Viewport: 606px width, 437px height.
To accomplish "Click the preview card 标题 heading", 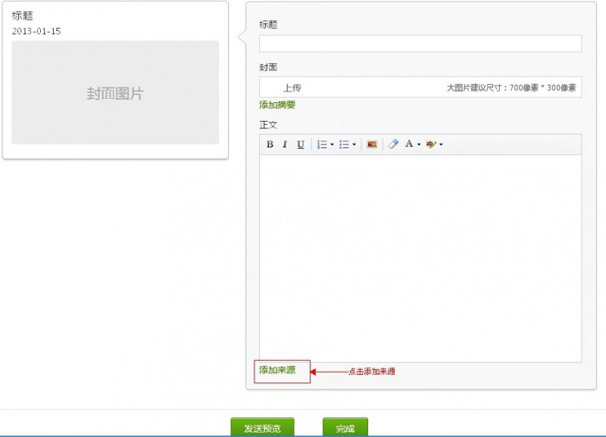I will (x=23, y=16).
